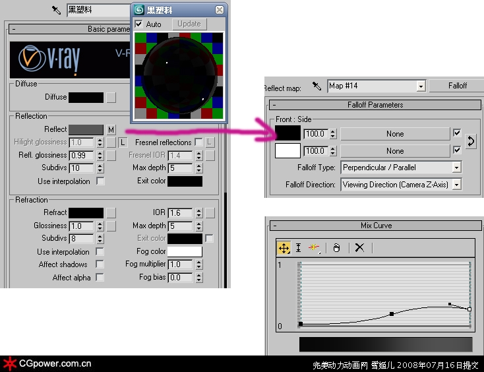Image resolution: width=484 pixels, height=372 pixels.
Task: Toggle first falloff map enable checkbox
Action: 457,133
